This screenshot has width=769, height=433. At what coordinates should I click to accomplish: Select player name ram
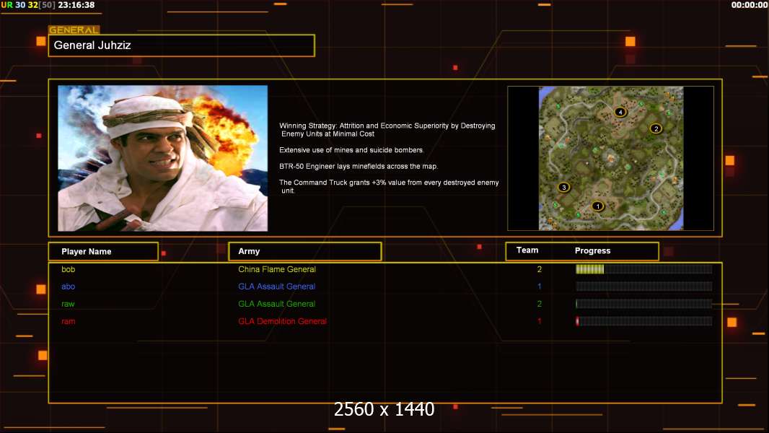click(x=68, y=321)
